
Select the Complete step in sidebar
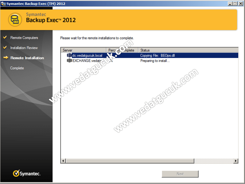pos(17,68)
